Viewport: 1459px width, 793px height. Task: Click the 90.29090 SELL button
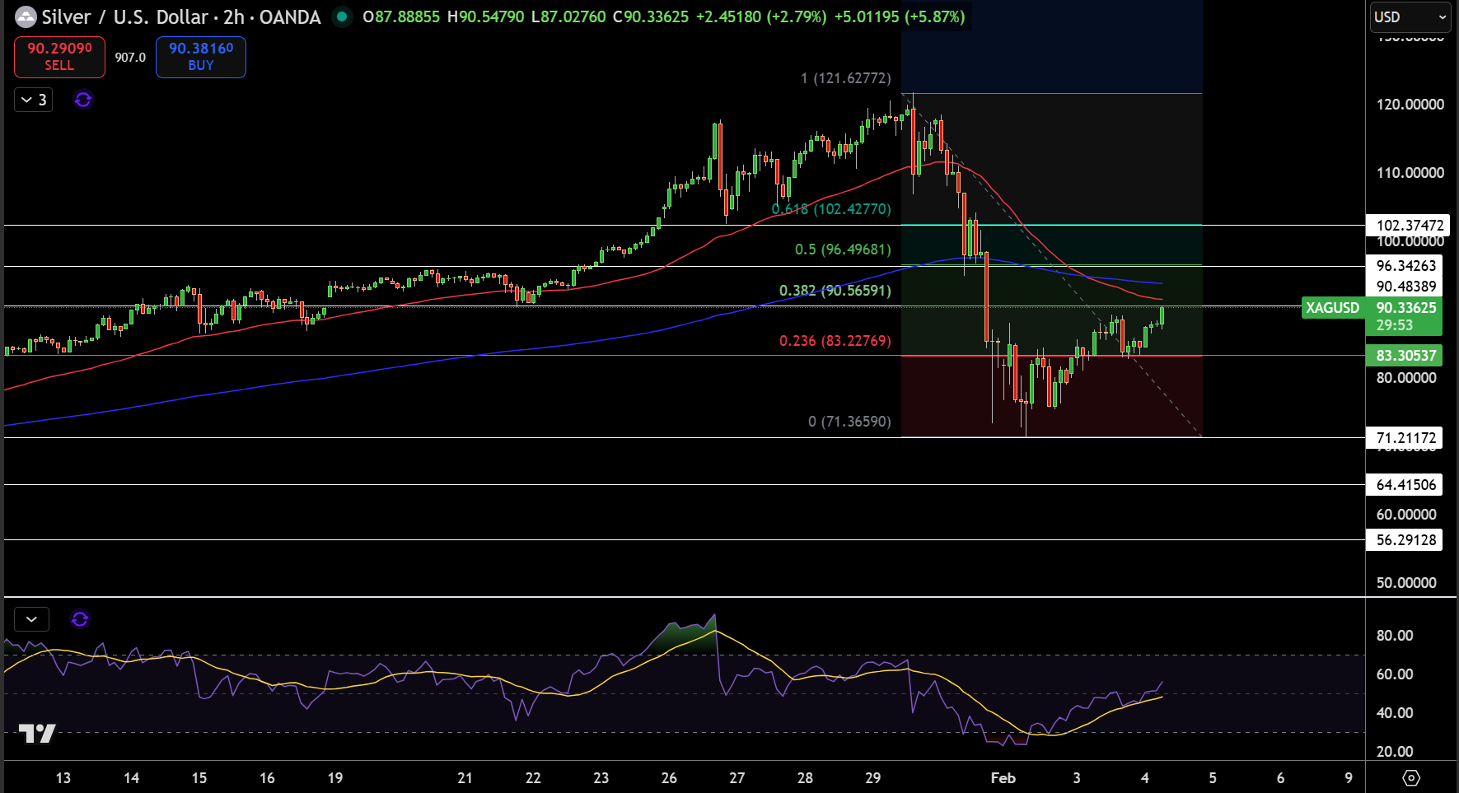coord(59,57)
